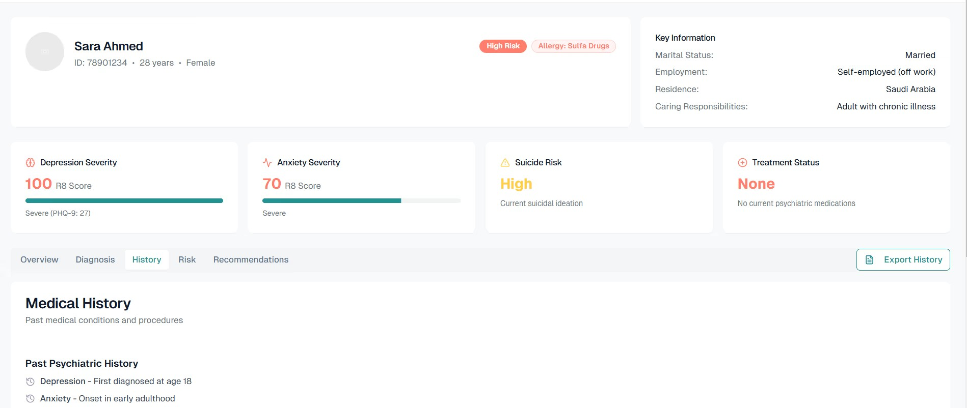
Task: Click the Export History button
Action: pos(903,259)
